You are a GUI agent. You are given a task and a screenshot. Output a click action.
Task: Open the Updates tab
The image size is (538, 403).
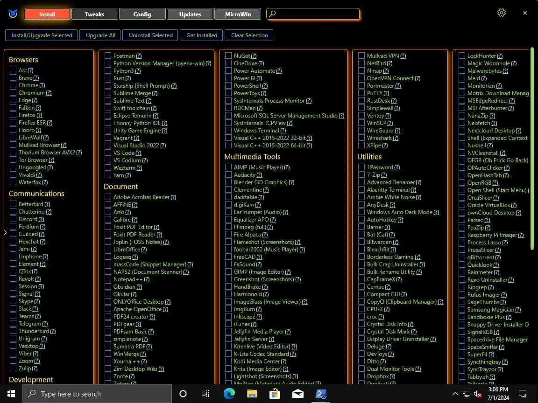coord(190,14)
